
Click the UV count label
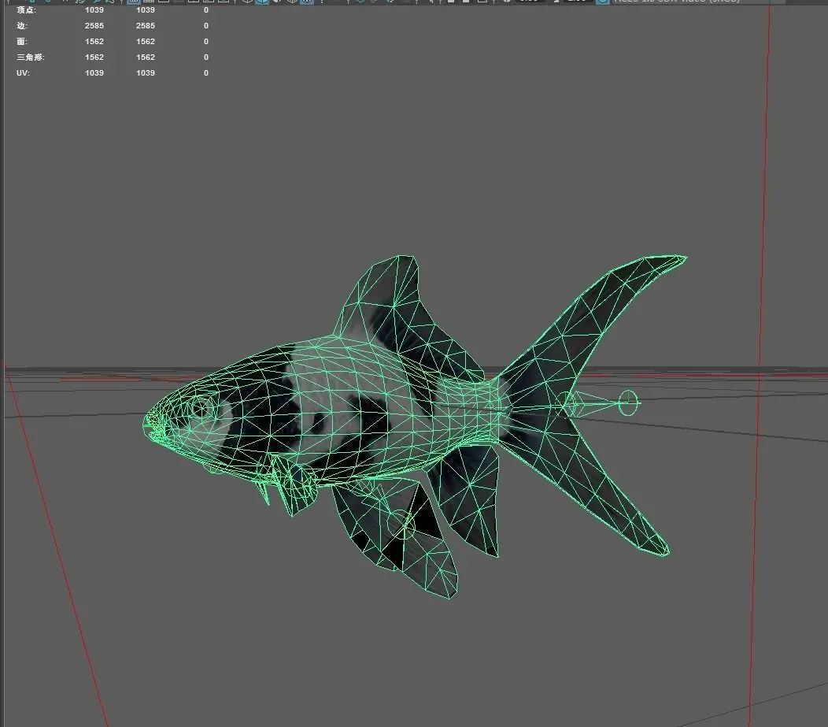[23, 73]
